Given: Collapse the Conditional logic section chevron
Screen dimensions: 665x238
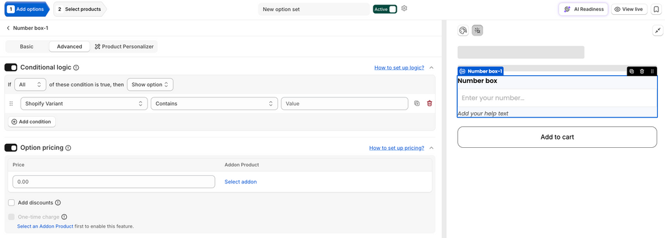Looking at the screenshot, I should coord(431,67).
